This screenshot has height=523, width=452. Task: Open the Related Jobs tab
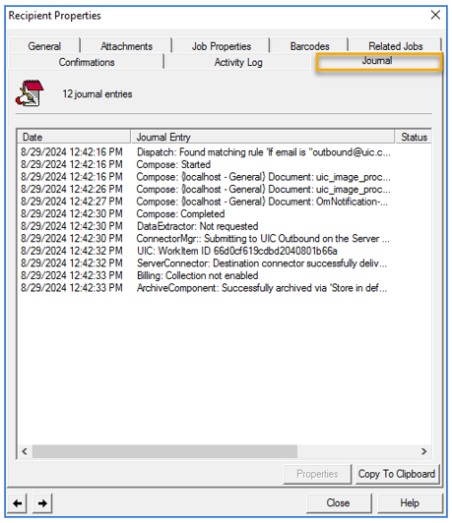tap(396, 46)
